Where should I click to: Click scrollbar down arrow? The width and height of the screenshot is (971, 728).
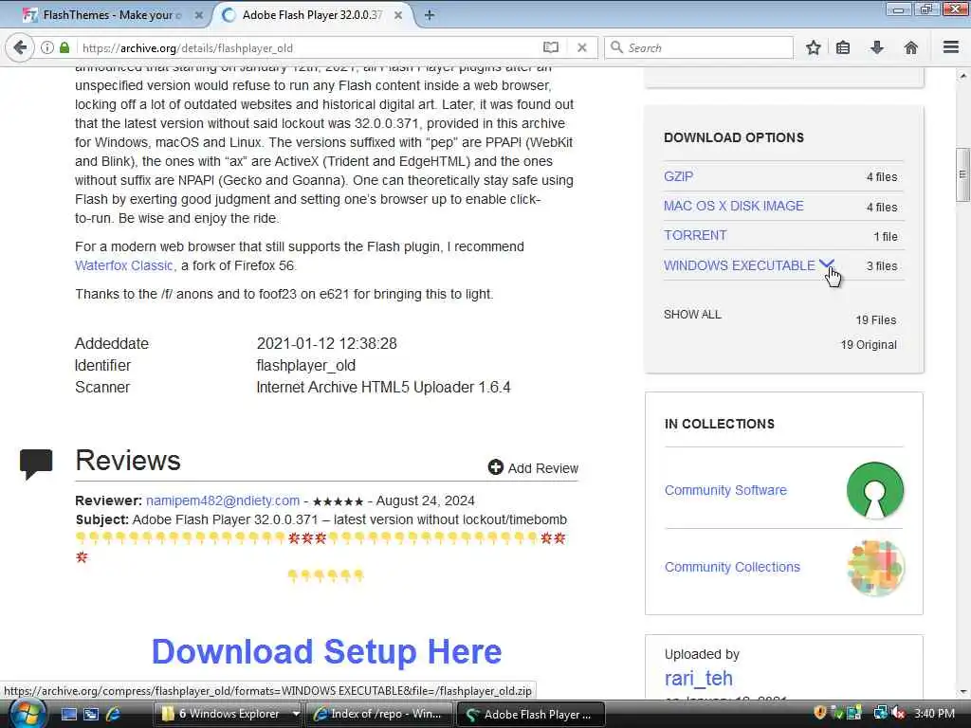(962, 692)
